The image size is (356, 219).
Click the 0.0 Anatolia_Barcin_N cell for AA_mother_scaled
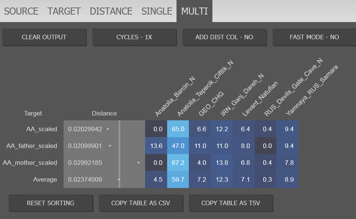pyautogui.click(x=156, y=163)
